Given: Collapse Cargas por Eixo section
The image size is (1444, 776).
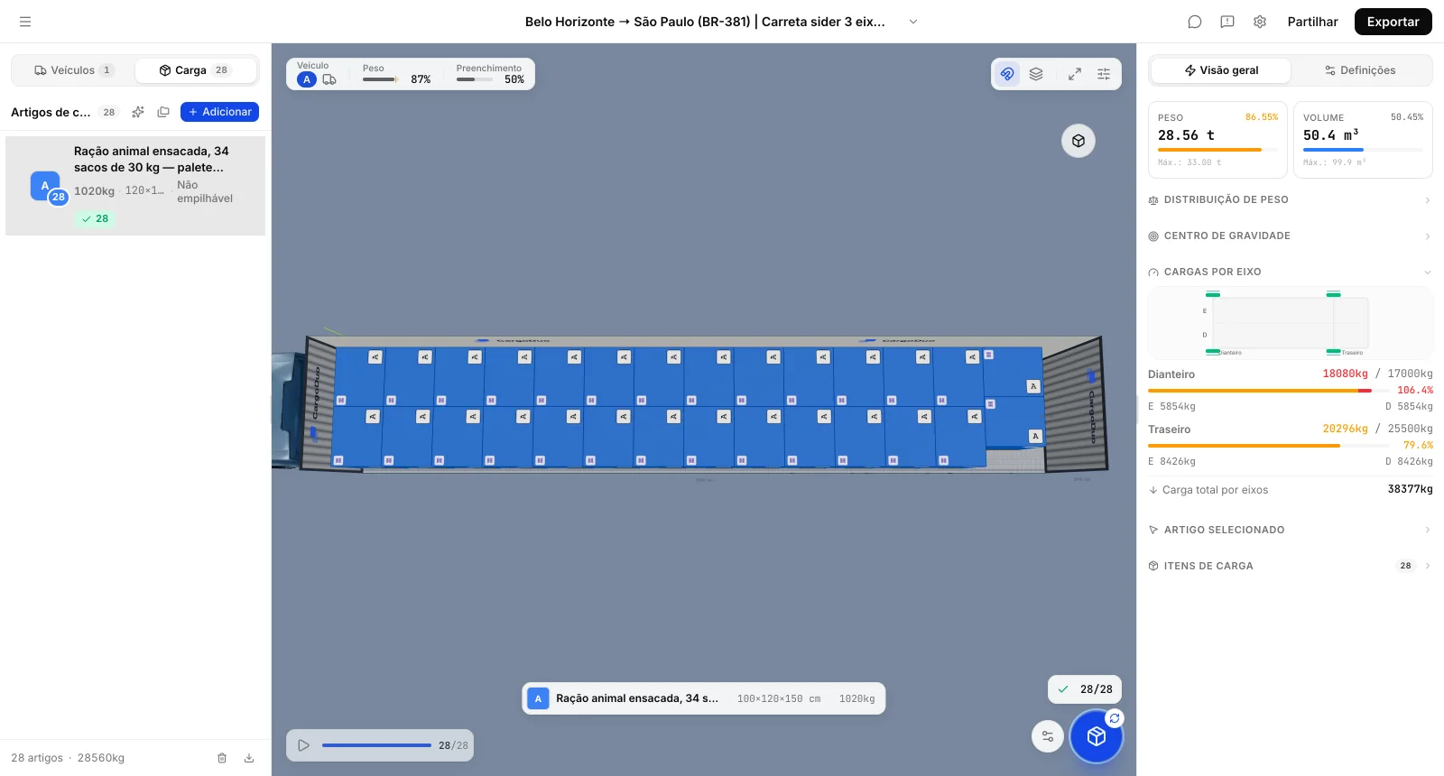Looking at the screenshot, I should pyautogui.click(x=1290, y=272).
